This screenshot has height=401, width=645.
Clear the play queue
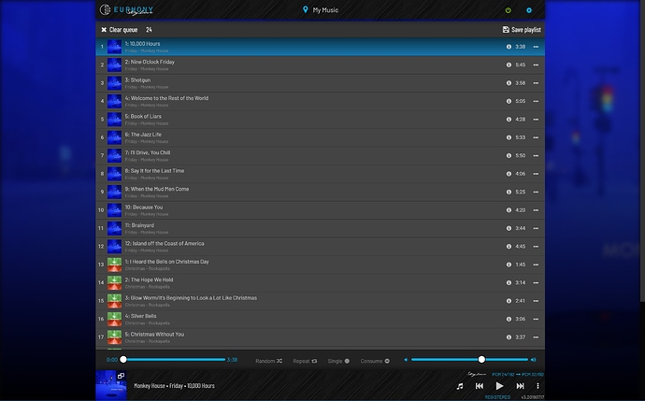coord(120,30)
